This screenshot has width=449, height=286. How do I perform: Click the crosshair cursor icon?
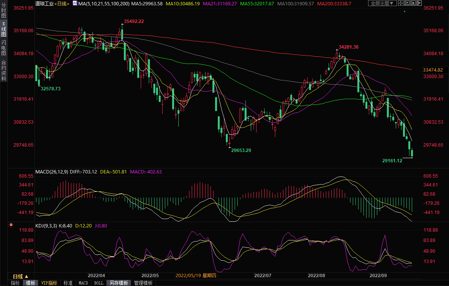click(x=400, y=3)
